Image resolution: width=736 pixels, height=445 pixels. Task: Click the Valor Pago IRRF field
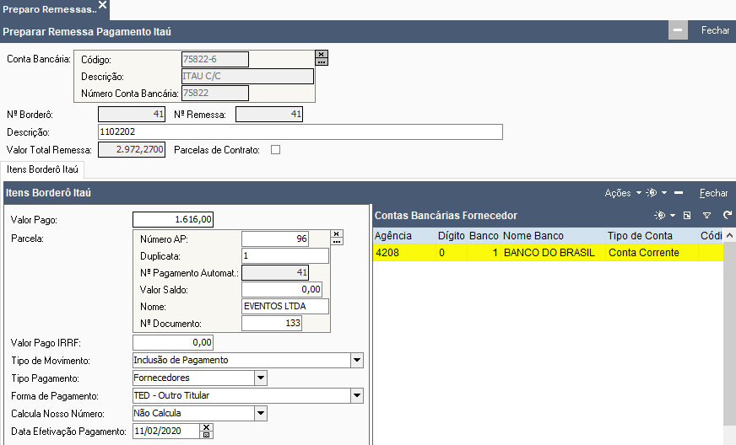pyautogui.click(x=173, y=342)
